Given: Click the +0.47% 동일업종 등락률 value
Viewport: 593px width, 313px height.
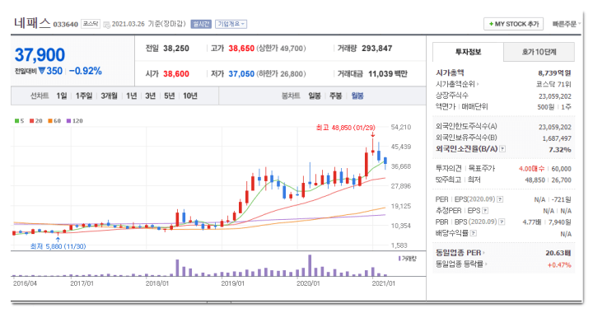Looking at the screenshot, I should 559,265.
